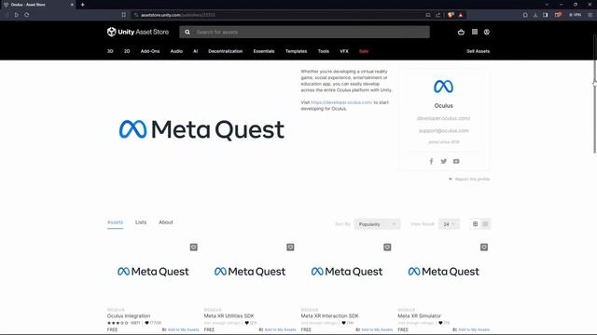Click the Brave Shields icon
Image resolution: width=597 pixels, height=335 pixels.
(451, 15)
